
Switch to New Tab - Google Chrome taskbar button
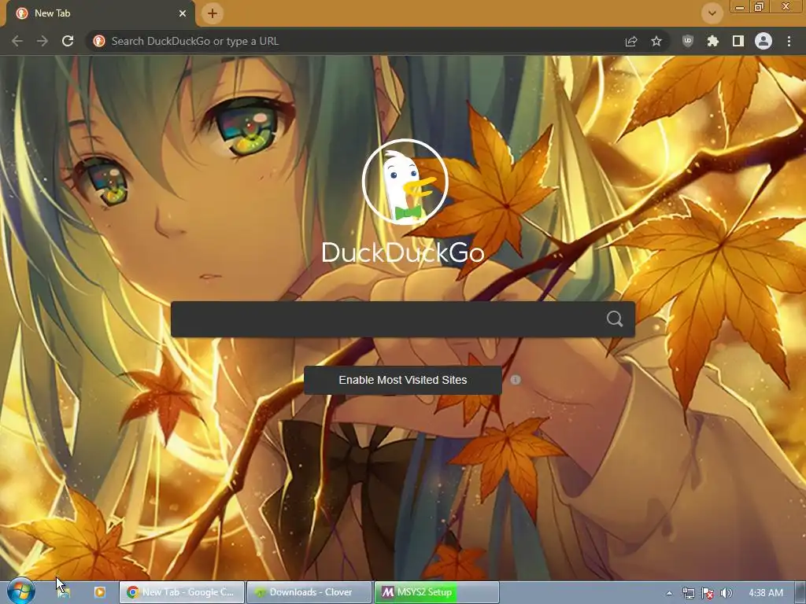[182, 592]
